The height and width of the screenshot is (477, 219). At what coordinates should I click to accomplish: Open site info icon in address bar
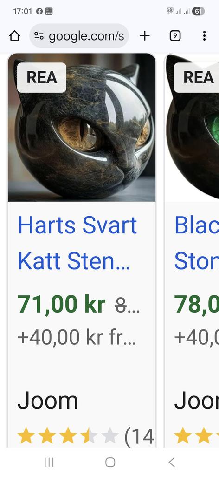pos(39,36)
